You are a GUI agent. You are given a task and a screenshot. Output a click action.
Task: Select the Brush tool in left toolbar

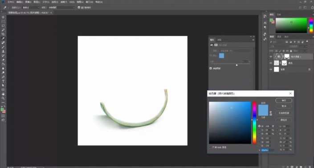[3, 47]
